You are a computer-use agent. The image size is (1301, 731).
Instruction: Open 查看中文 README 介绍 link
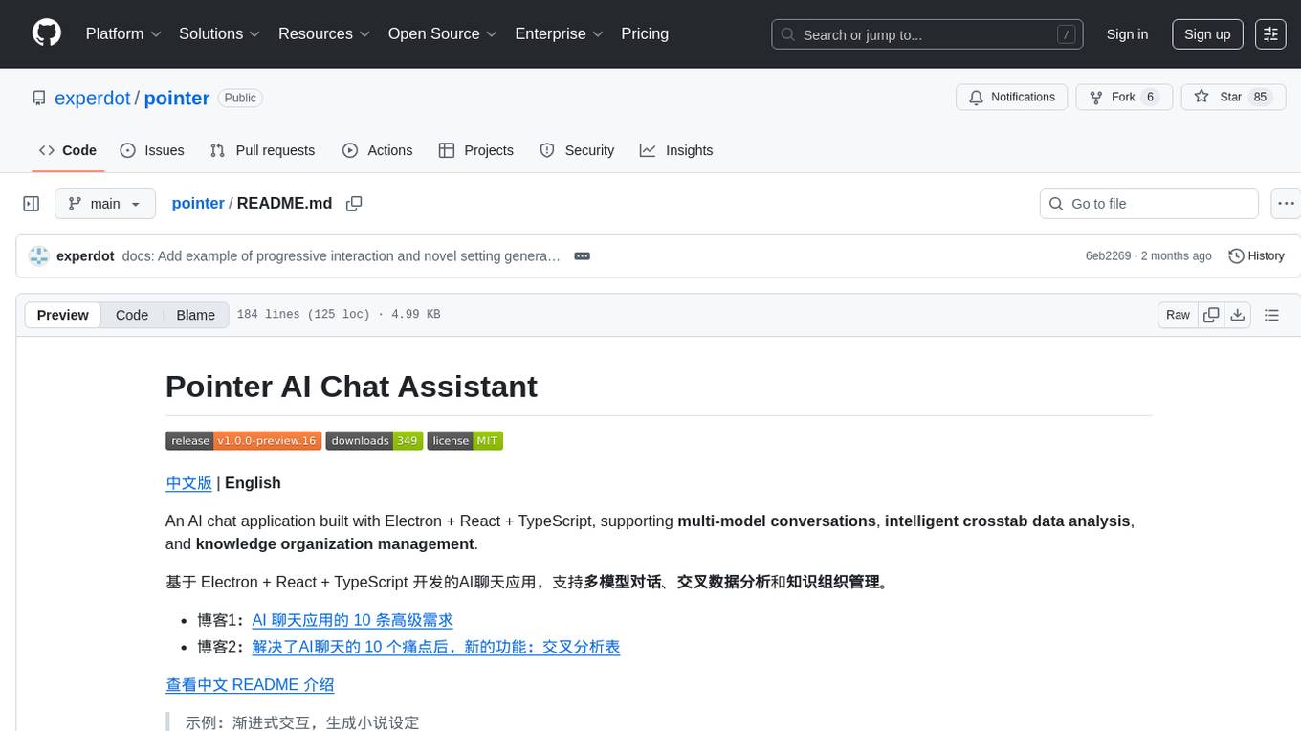coord(250,685)
